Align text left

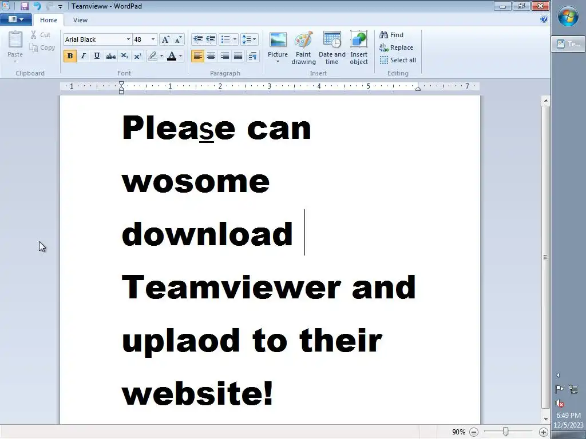(197, 56)
